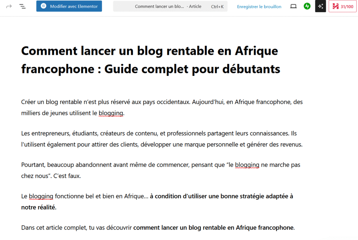Viewport: 358px width, 240px height.
Task: Open the 31/100 SEO score panel
Action: pyautogui.click(x=342, y=6)
